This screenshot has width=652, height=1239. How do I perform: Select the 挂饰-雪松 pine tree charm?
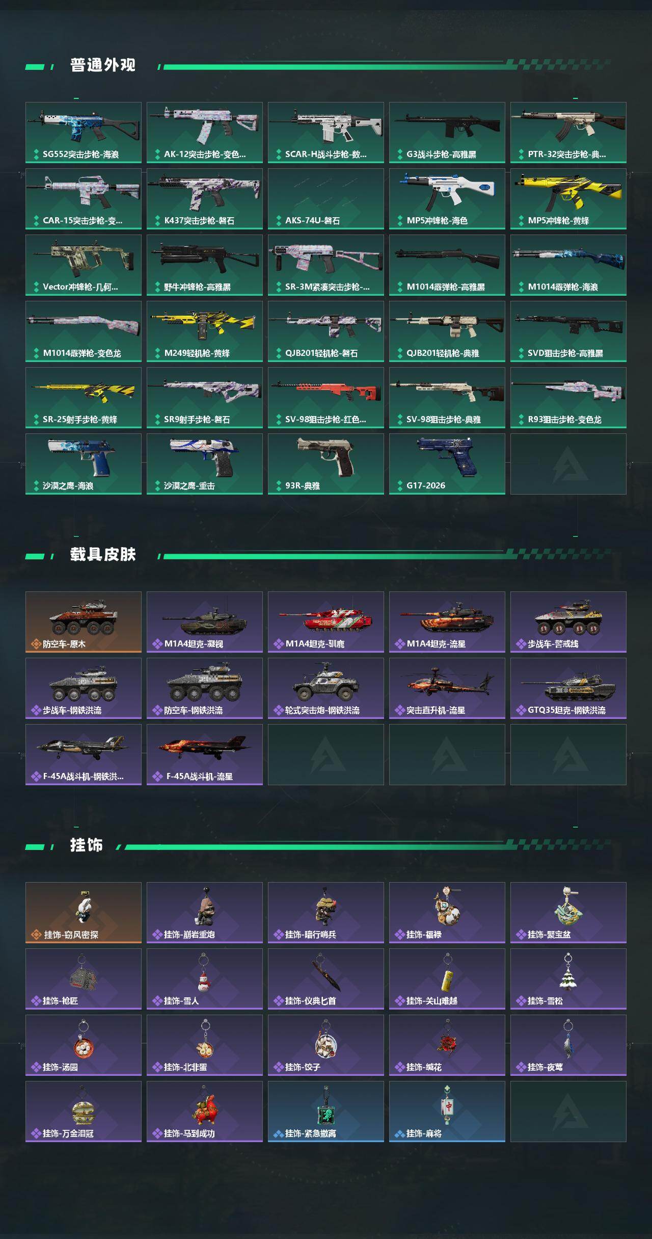tap(568, 979)
